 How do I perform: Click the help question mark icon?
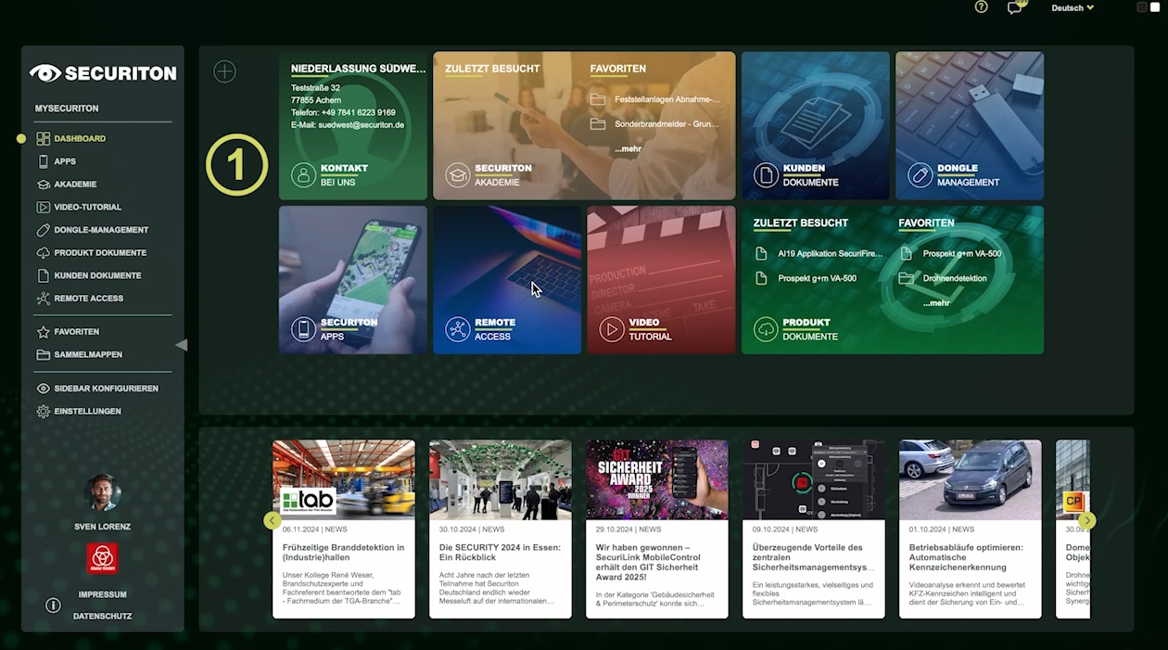coord(982,6)
